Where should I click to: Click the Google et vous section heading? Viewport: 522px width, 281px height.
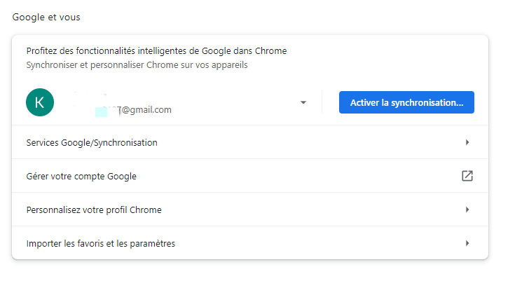46,17
